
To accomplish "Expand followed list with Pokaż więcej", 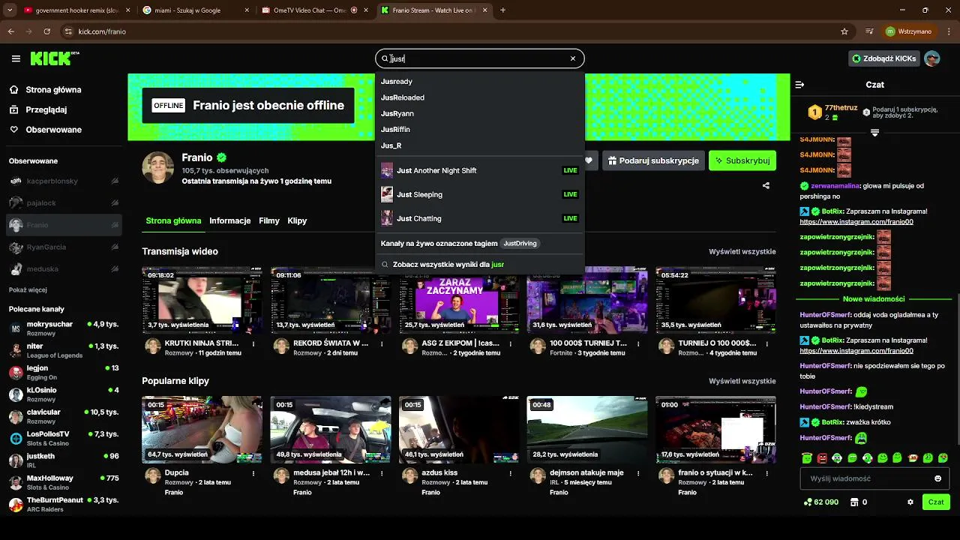I will tap(28, 289).
